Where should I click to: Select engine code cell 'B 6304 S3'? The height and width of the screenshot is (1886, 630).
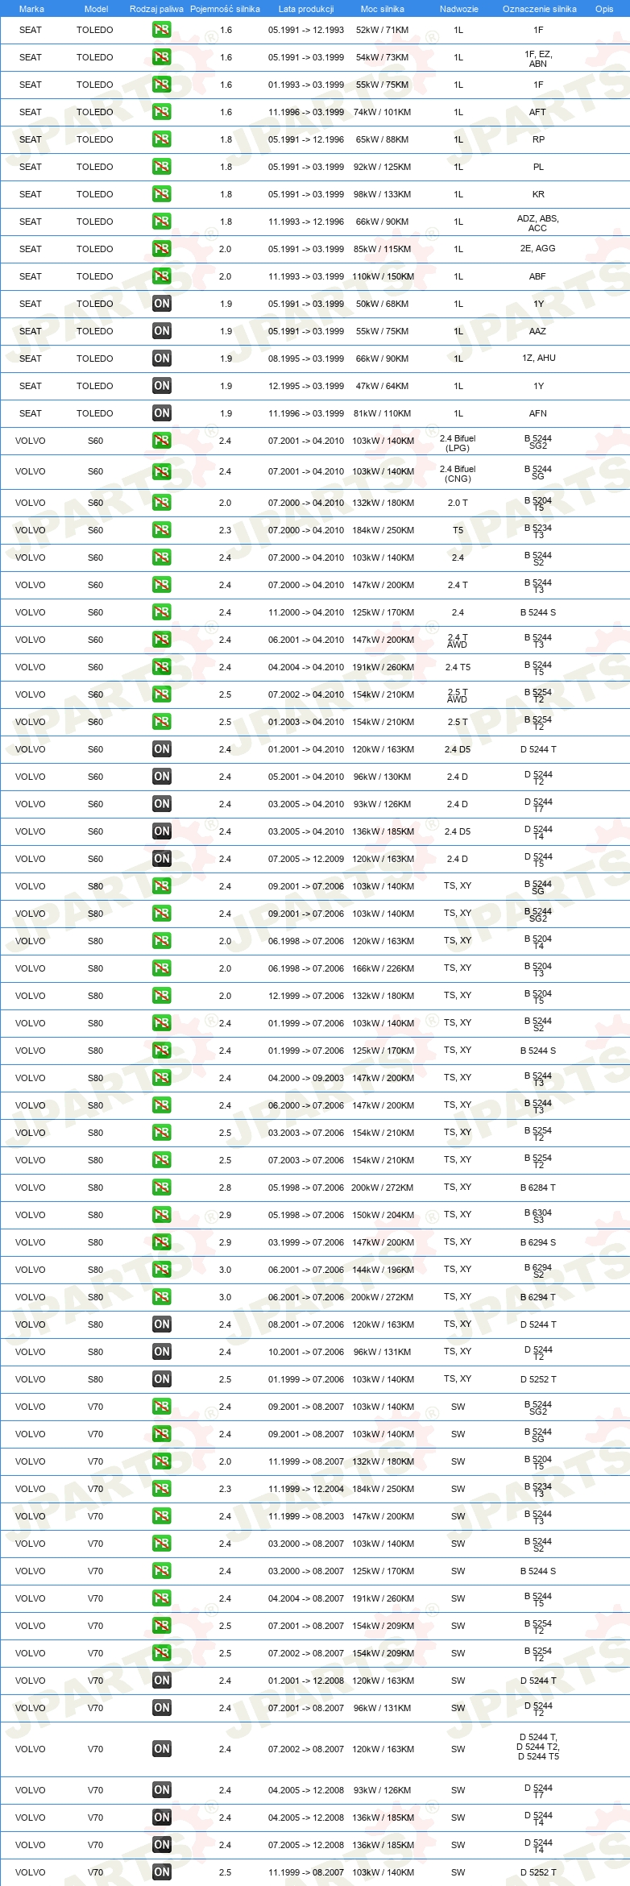point(538,1216)
